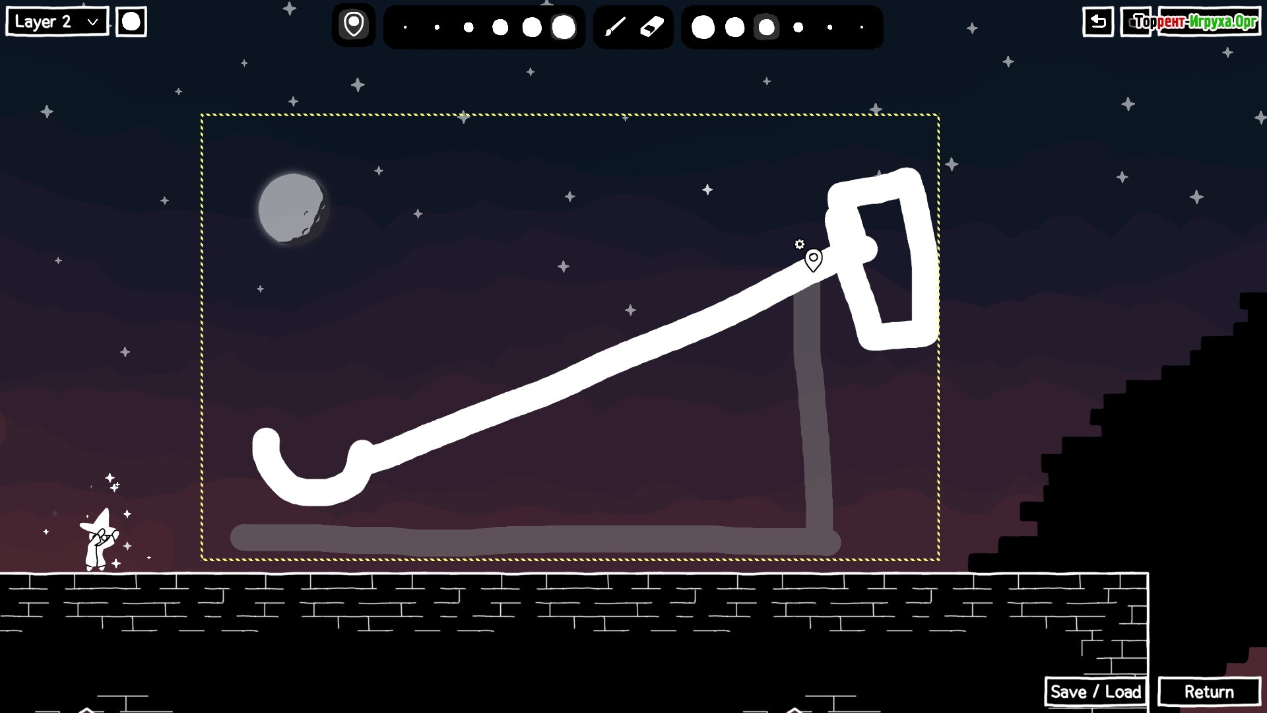The width and height of the screenshot is (1267, 713).
Task: Click the chevron arrow beside Layer 2
Action: pyautogui.click(x=93, y=22)
